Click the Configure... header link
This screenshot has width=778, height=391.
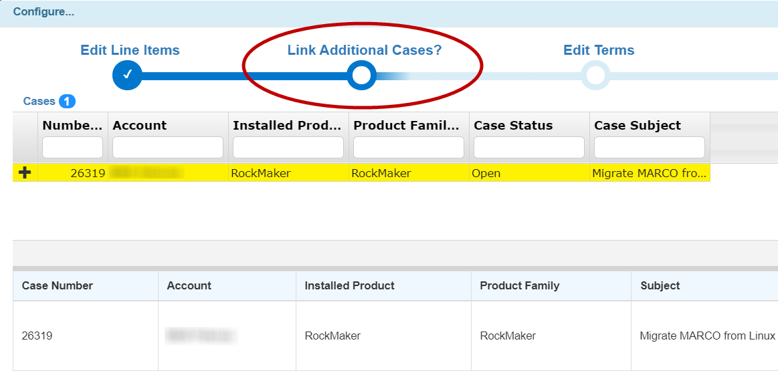point(43,12)
